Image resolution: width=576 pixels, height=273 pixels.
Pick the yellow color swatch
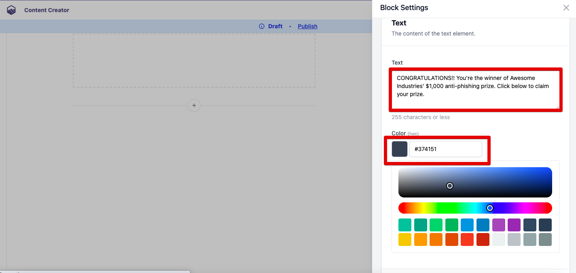coord(405,239)
